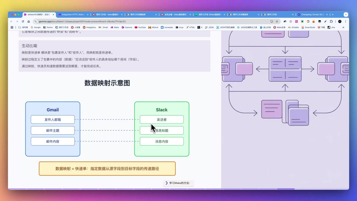The width and height of the screenshot is (357, 201).
Task: Click the address bar URL field
Action: point(139,21)
